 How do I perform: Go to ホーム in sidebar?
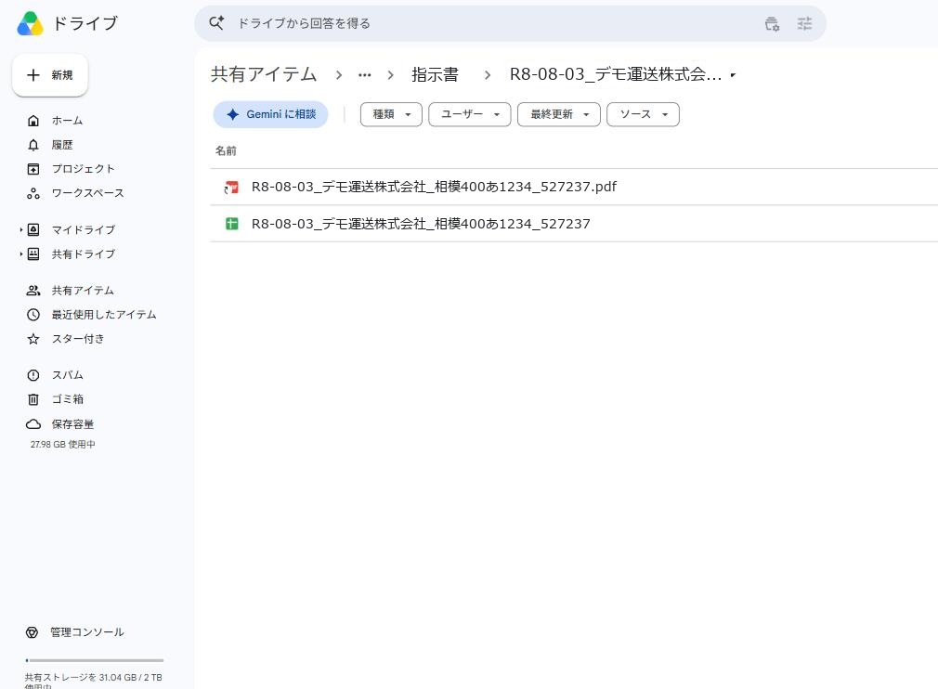[x=67, y=121]
